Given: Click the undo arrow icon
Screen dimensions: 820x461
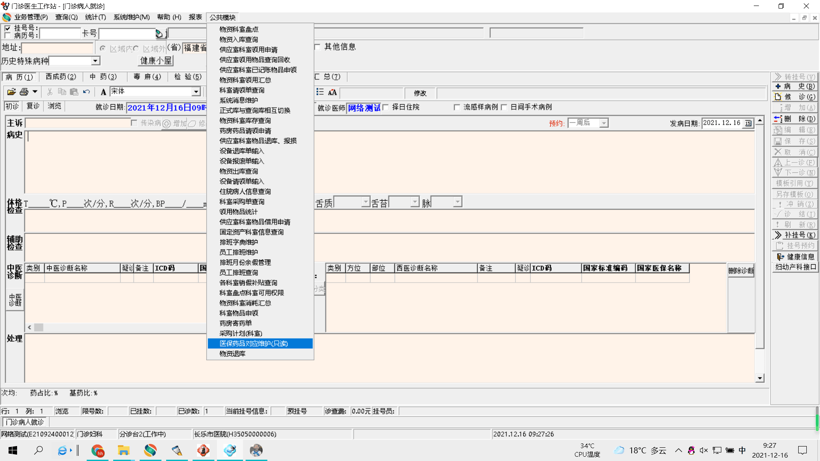Looking at the screenshot, I should pos(87,92).
